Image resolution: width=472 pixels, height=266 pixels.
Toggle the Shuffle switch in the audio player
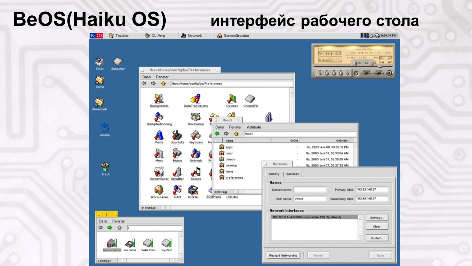366,74
